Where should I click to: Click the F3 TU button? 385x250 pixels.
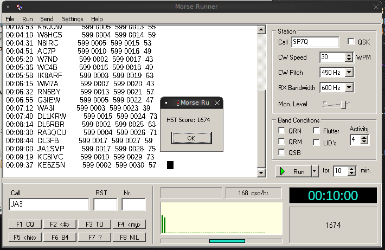coord(94,224)
